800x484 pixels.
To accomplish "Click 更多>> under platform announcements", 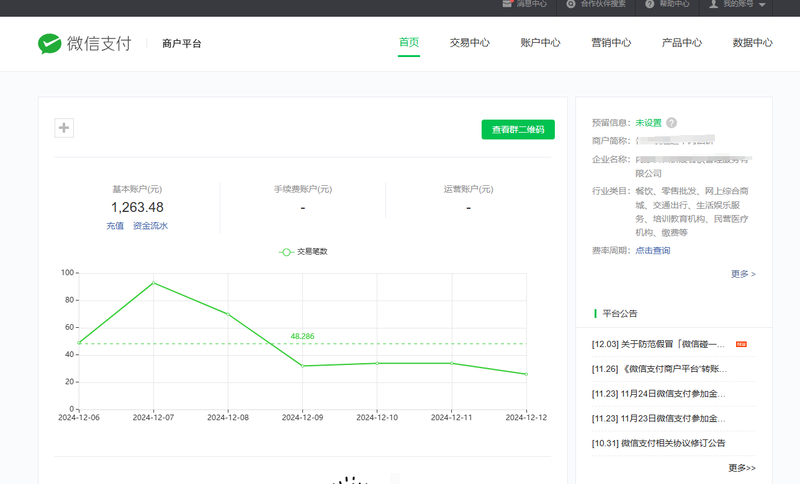I will (x=742, y=468).
